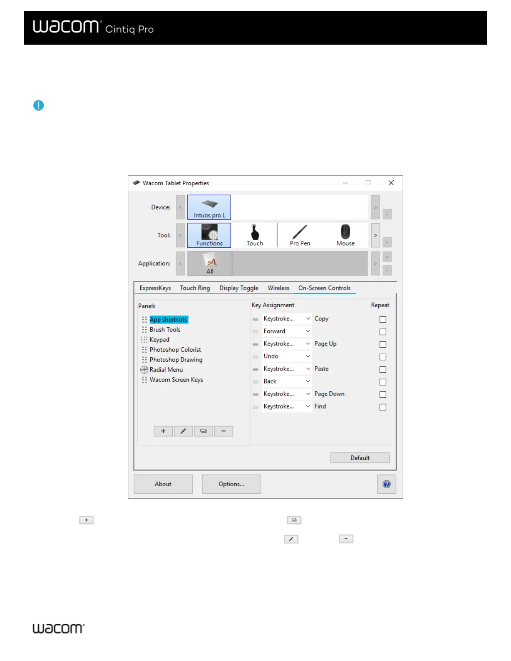Add application with small plus button
This screenshot has width=511, height=661.
point(387,257)
